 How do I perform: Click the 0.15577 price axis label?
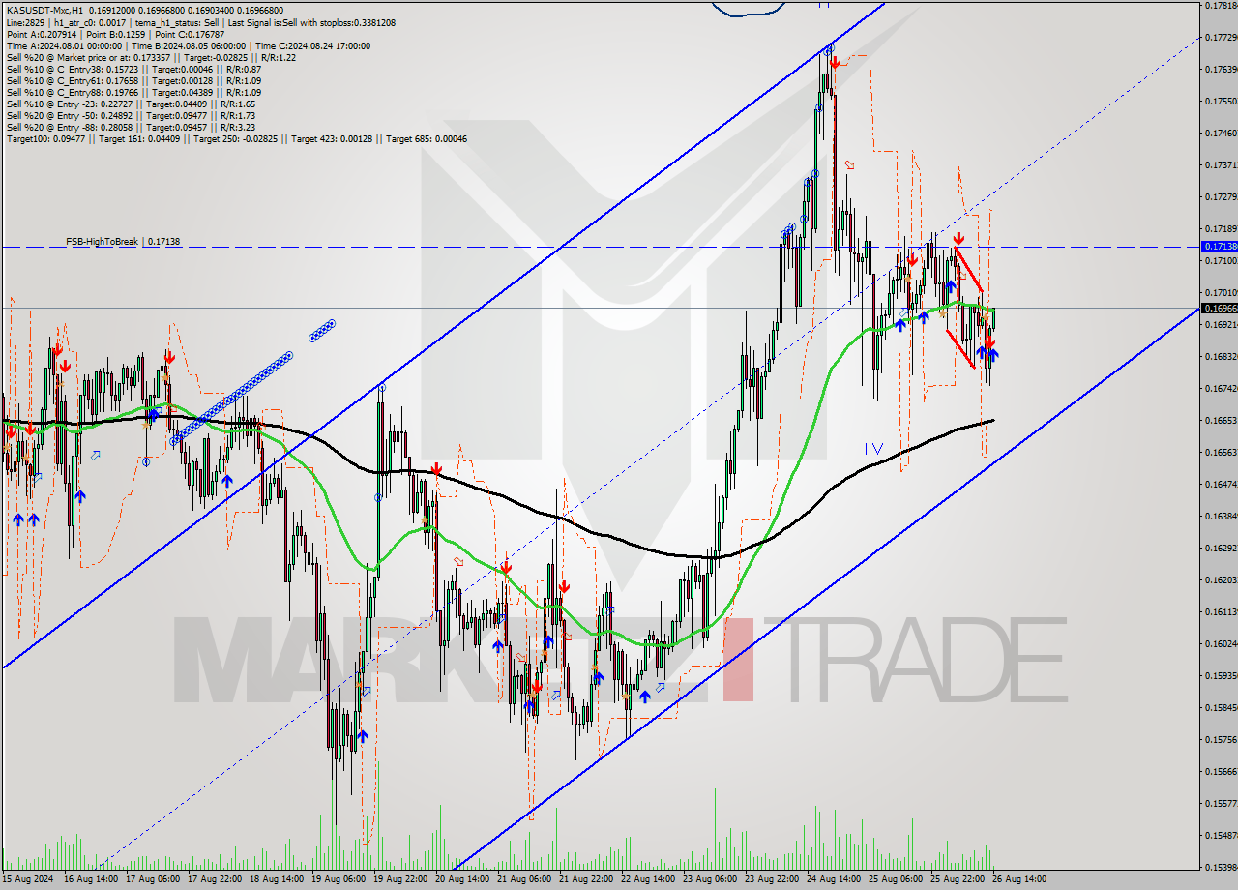[x=1222, y=804]
